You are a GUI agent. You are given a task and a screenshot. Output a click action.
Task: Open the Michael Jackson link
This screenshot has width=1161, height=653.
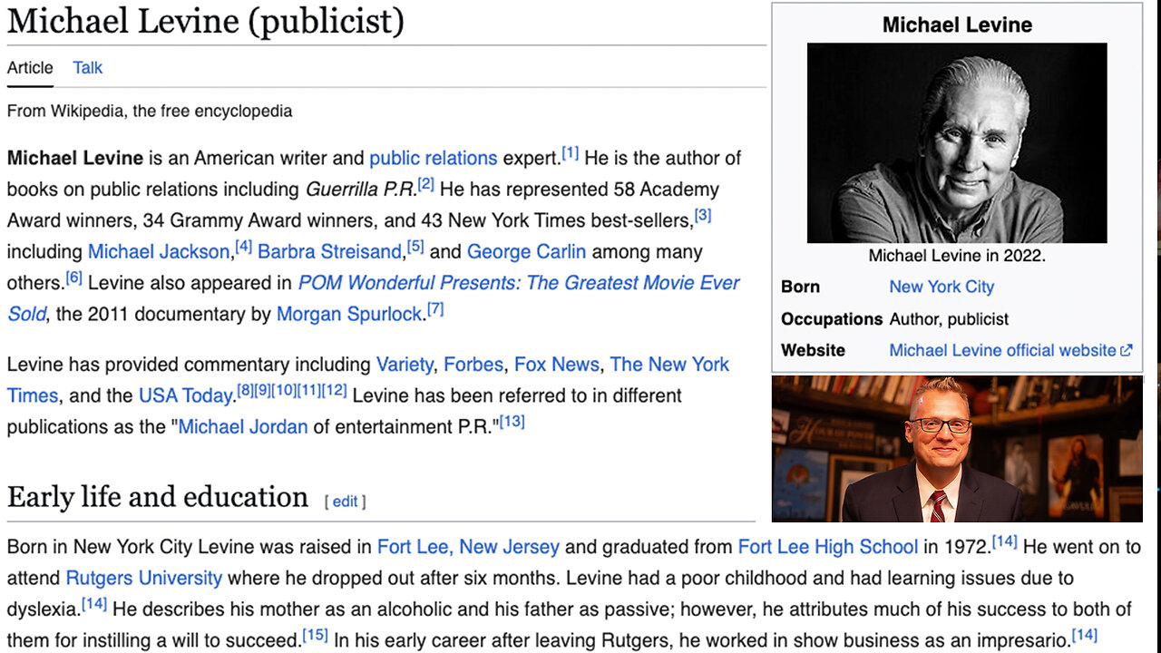[x=159, y=251]
